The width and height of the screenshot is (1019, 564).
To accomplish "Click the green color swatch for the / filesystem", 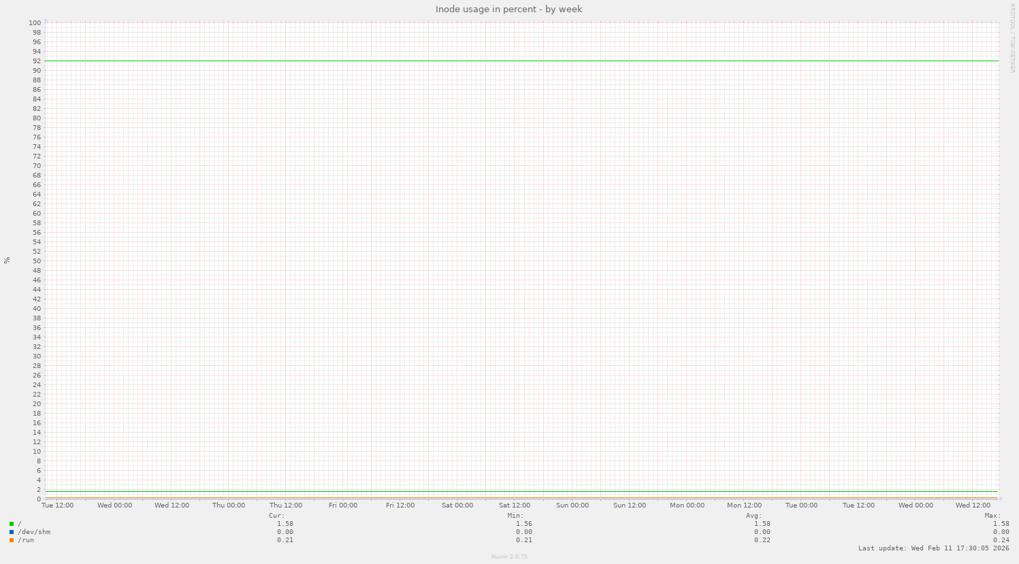I will coord(10,524).
